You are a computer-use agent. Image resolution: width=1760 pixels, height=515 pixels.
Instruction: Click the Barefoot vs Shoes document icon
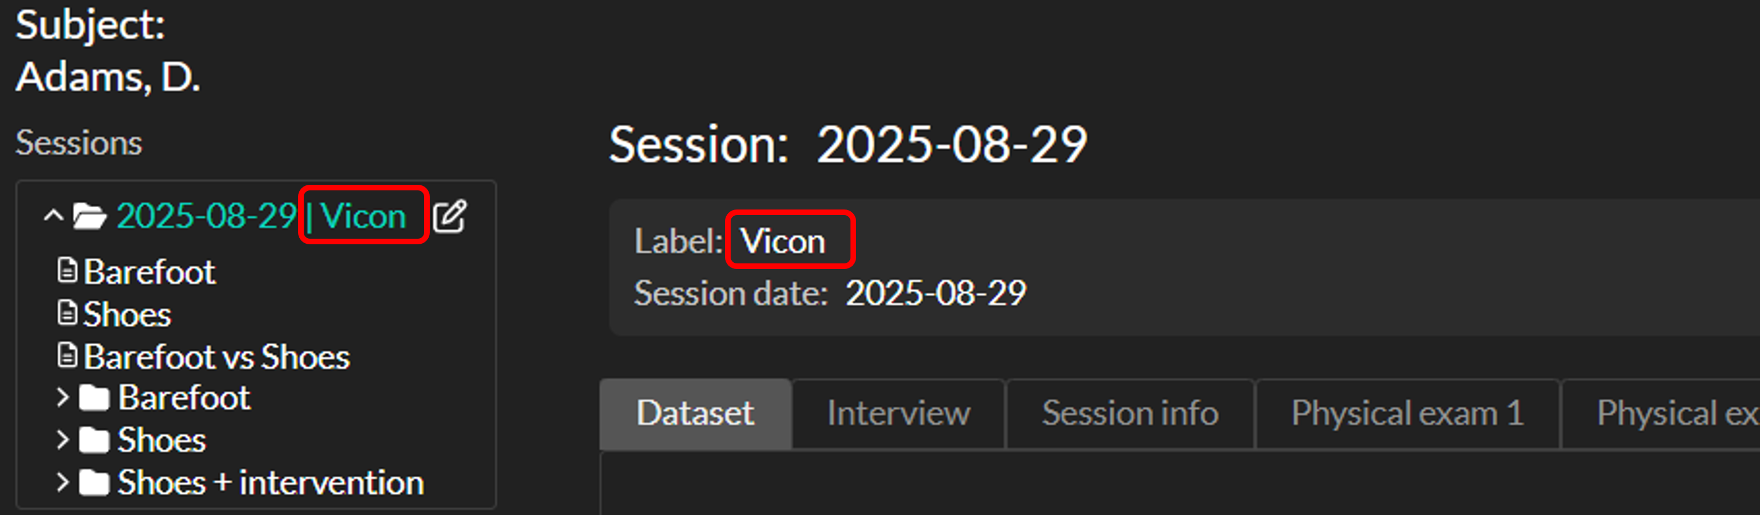coord(67,356)
